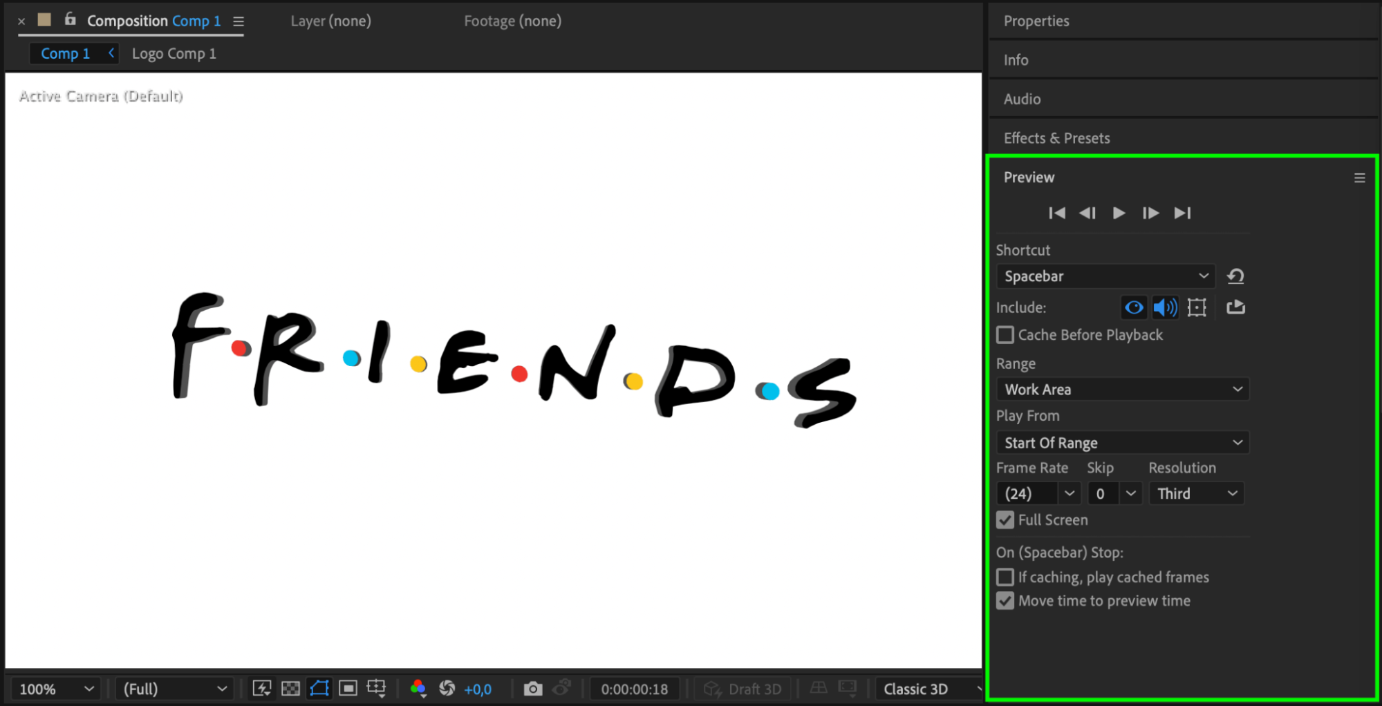Open the Info panel
Screen dimensions: 1382x706
pos(1016,60)
